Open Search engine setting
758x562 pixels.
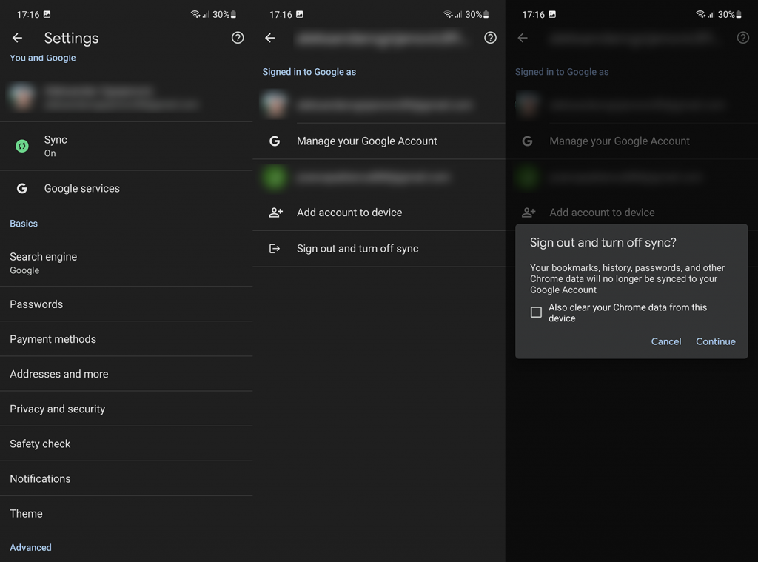44,263
